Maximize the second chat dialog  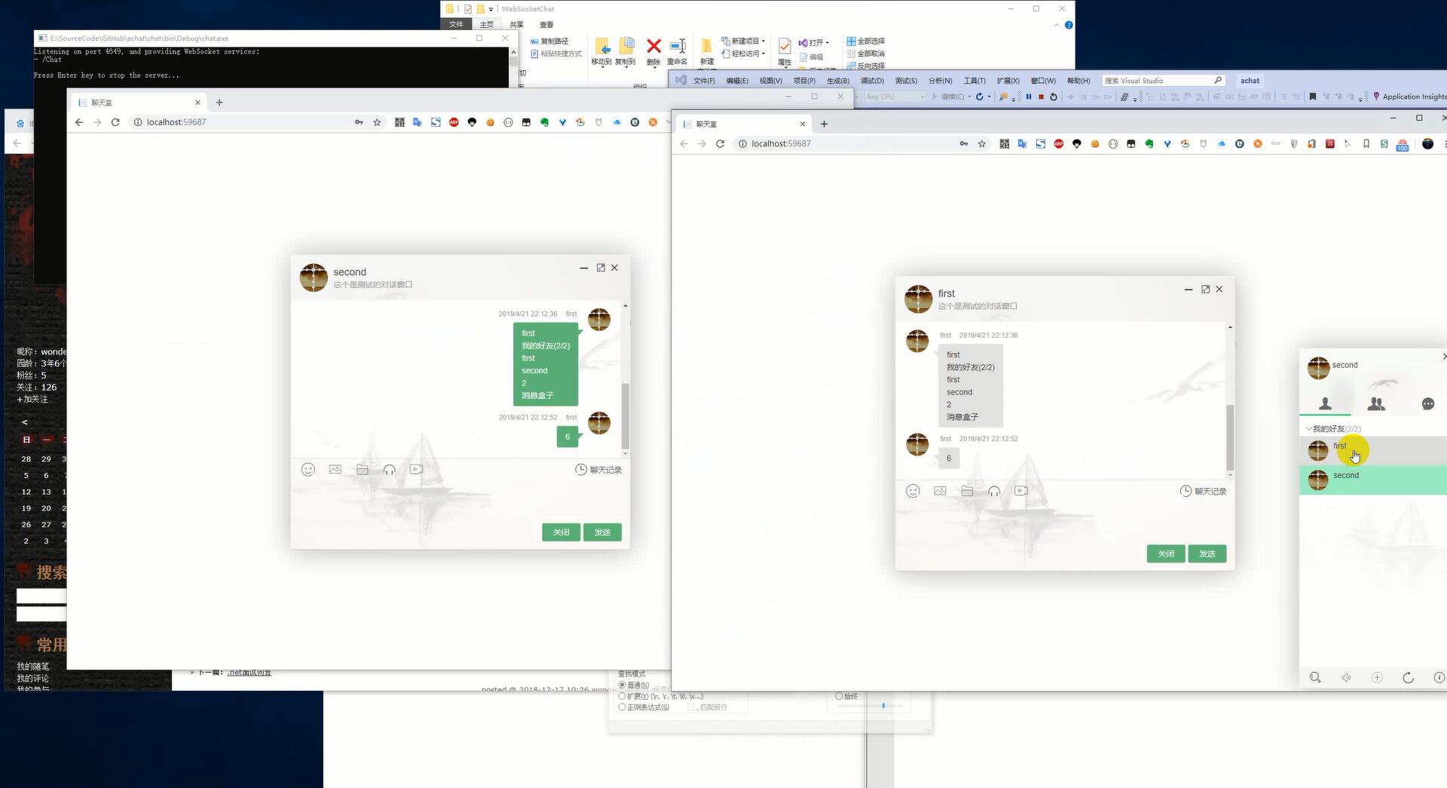601,268
